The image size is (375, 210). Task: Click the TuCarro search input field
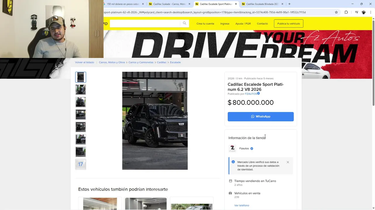[145, 23]
